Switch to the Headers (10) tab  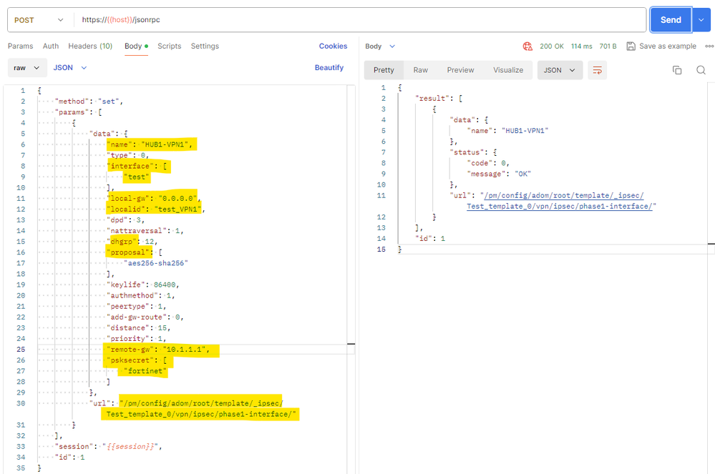tap(90, 46)
